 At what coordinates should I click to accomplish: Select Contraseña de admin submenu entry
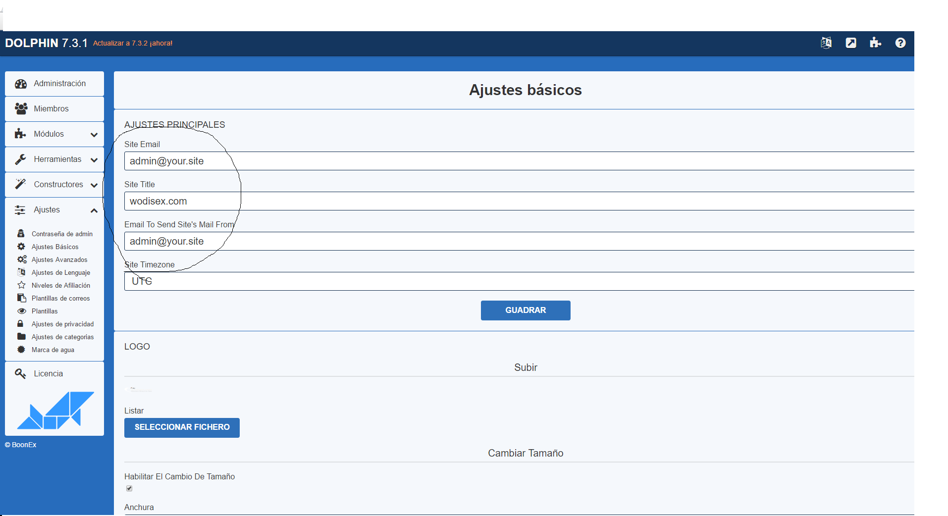pyautogui.click(x=62, y=234)
